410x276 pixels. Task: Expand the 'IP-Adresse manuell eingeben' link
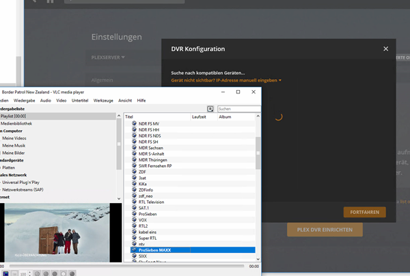[x=226, y=80]
